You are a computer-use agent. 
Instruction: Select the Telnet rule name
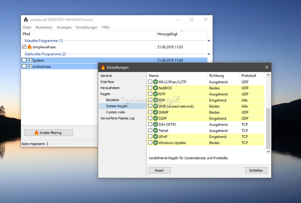click(x=163, y=131)
